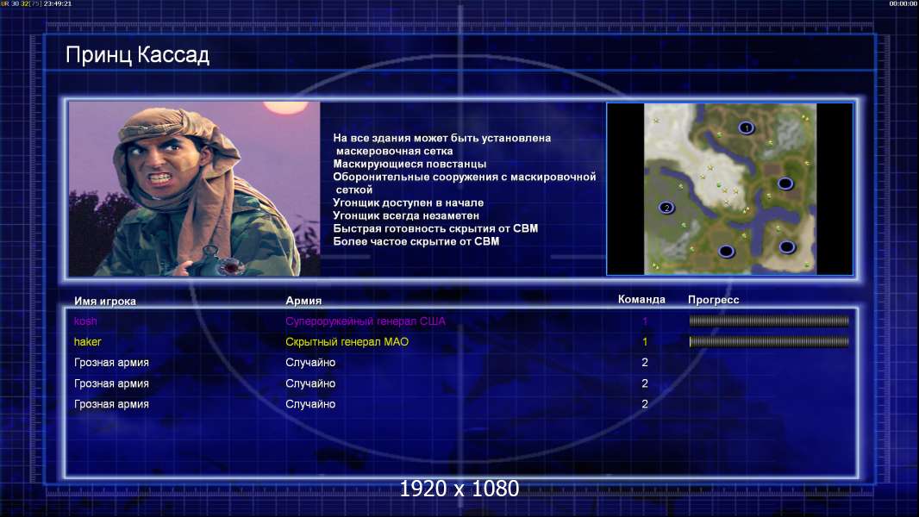
Task: Click "На все здания может быть установлена" line
Action: (x=442, y=138)
